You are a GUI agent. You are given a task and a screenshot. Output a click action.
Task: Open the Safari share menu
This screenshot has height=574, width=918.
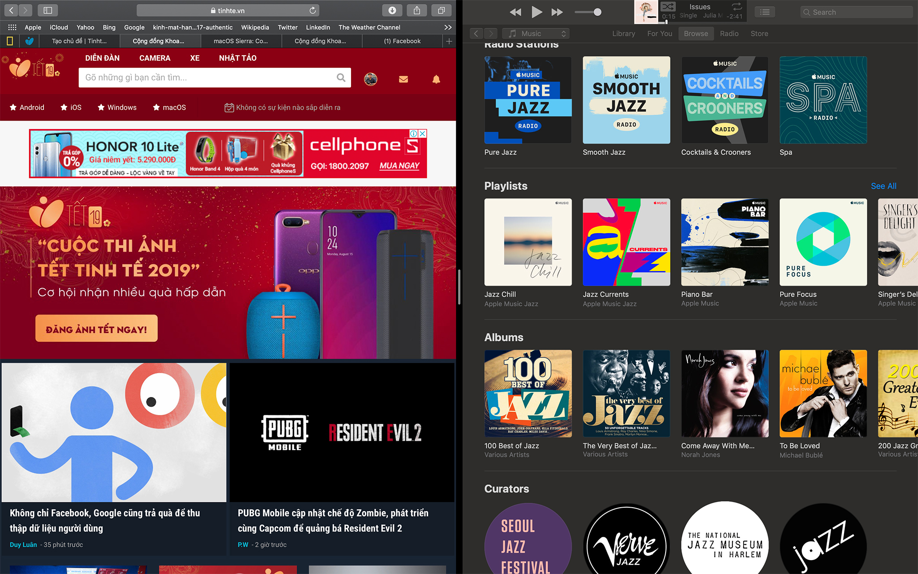(x=417, y=10)
